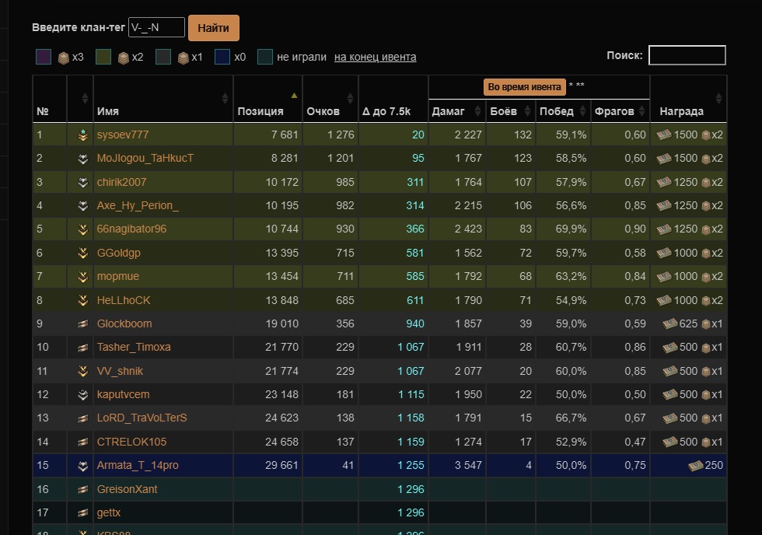This screenshot has height=535, width=762.
Task: Click the rank emblem beside 66nagibator96
Action: click(82, 229)
